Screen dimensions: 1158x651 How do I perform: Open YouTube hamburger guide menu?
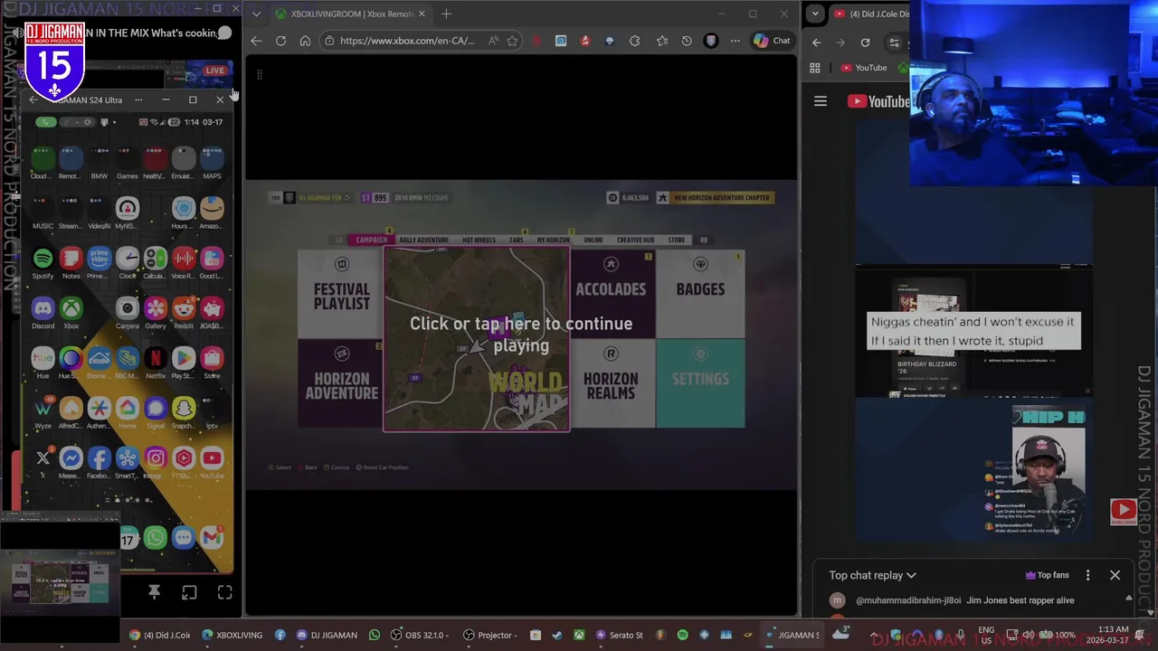coord(821,102)
